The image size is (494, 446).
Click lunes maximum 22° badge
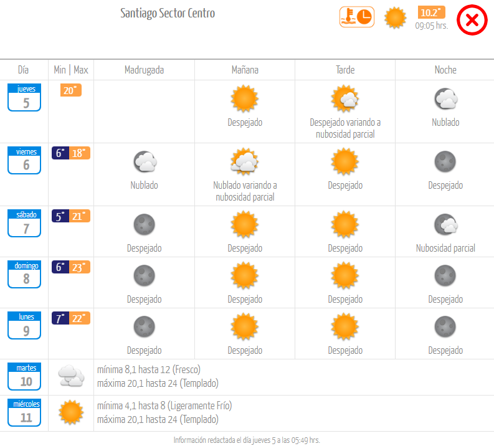pyautogui.click(x=80, y=318)
